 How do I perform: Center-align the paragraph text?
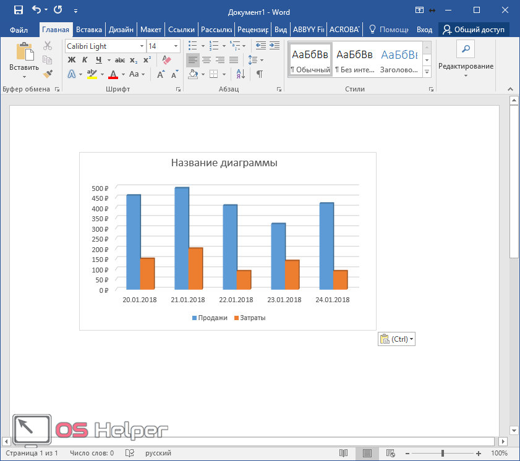click(207, 60)
